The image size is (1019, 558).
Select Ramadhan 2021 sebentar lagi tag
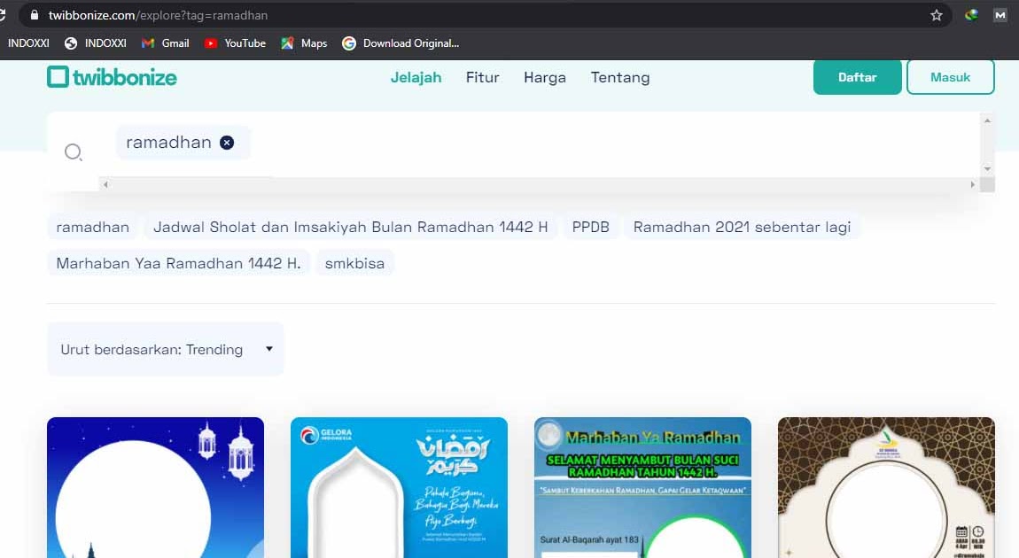coord(743,227)
